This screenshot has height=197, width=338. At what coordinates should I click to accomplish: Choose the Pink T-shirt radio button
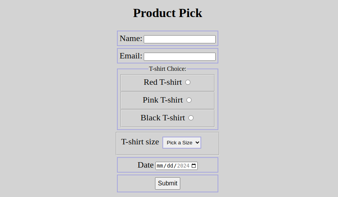coord(189,100)
